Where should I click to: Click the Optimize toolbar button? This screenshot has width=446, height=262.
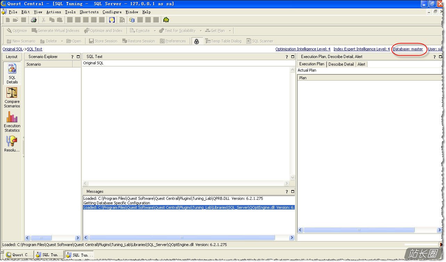(x=17, y=31)
